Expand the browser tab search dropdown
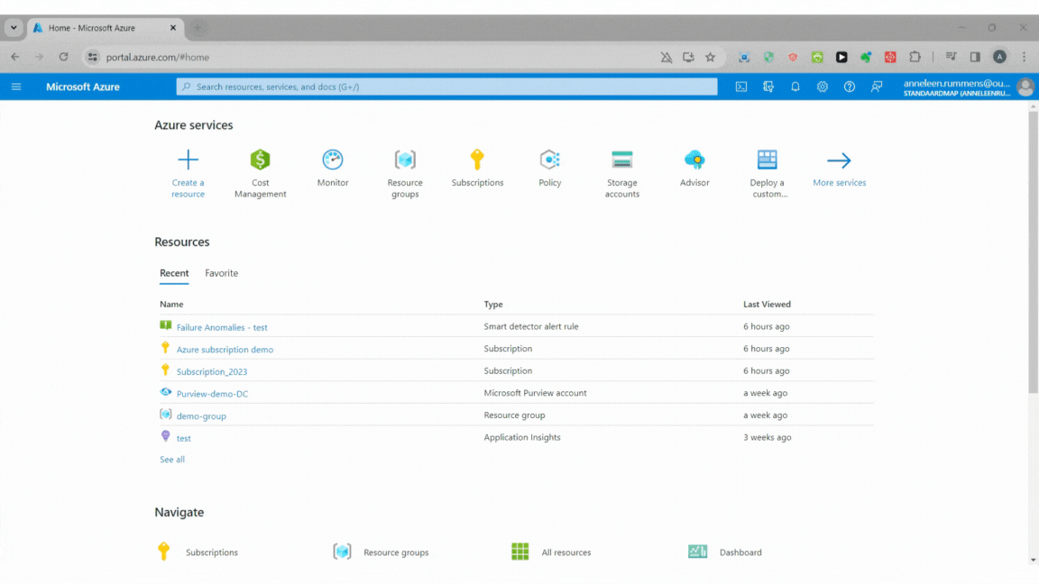1039x584 pixels. 14,28
